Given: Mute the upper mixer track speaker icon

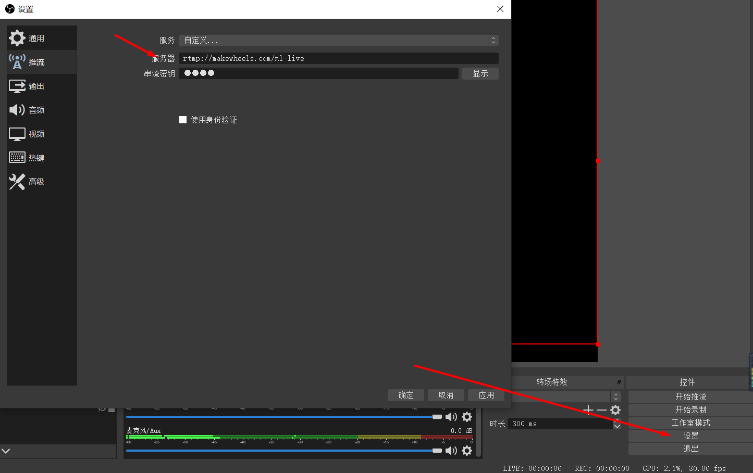Looking at the screenshot, I should coord(451,417).
